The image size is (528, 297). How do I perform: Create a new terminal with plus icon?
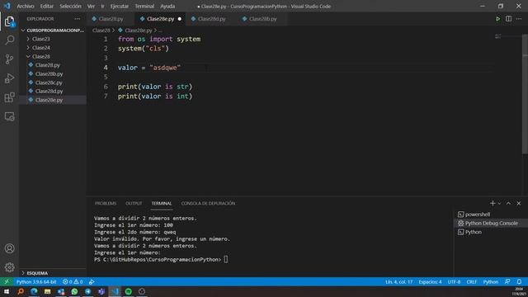[x=493, y=204]
